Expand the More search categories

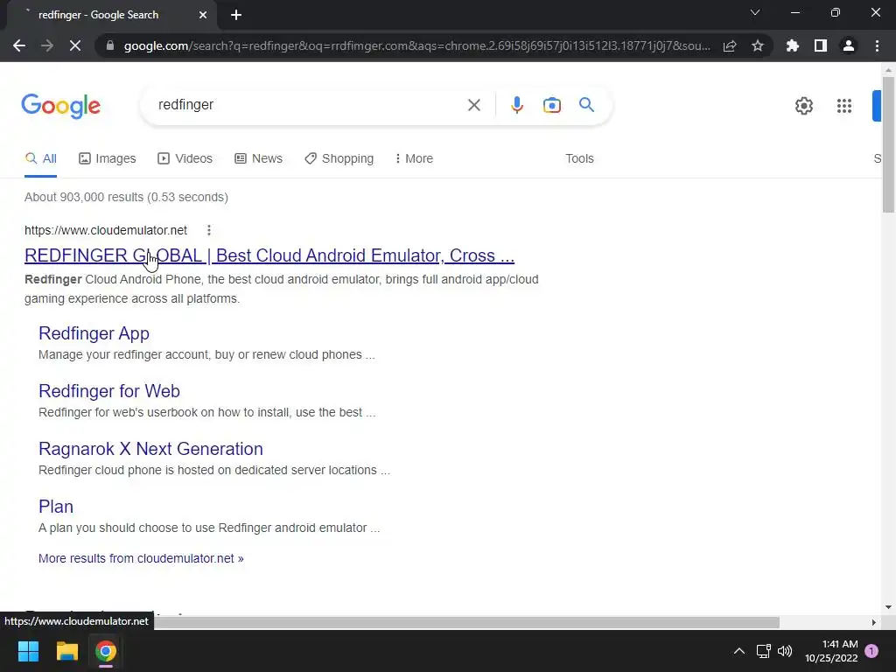click(x=414, y=159)
